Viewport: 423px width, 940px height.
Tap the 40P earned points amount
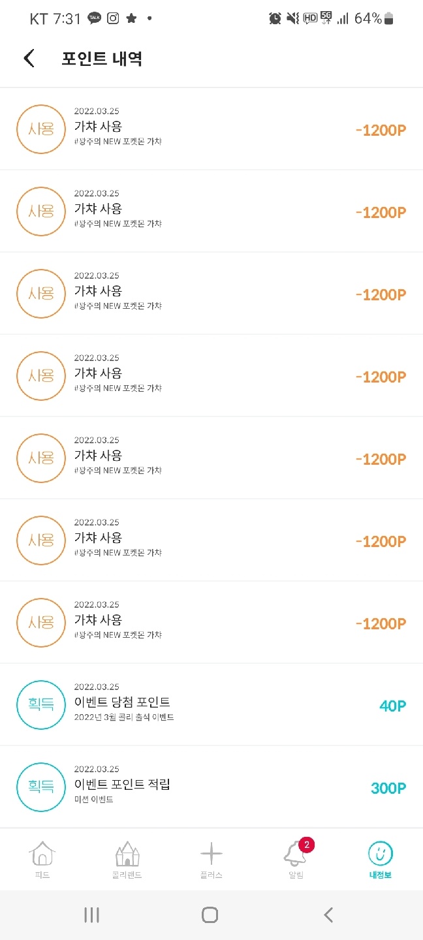(393, 706)
